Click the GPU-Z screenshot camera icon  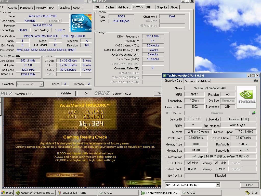pyautogui.click(x=255, y=80)
